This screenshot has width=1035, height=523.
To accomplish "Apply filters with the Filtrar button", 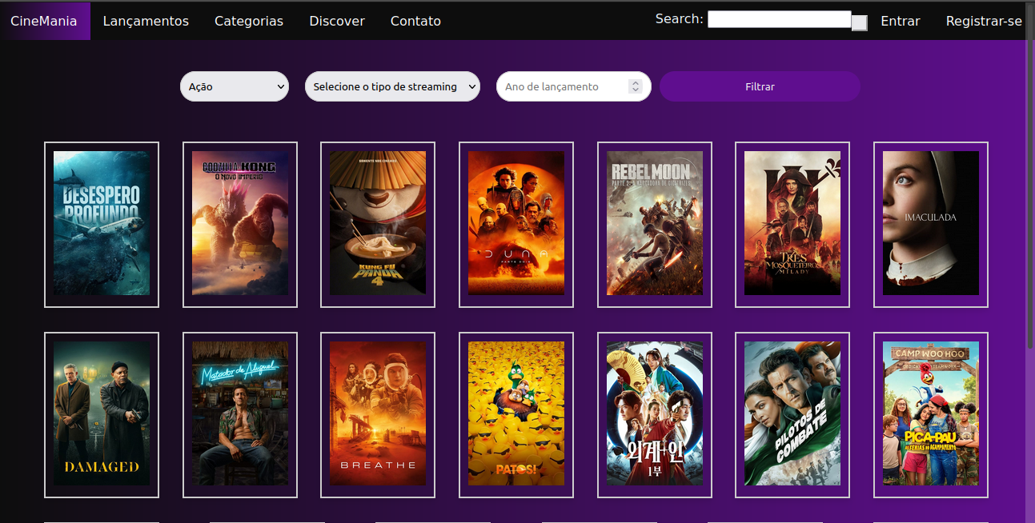I will pos(760,86).
